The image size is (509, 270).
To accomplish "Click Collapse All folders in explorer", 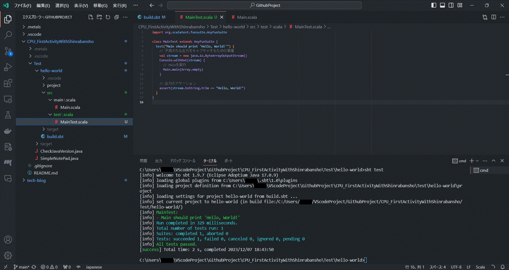I will click(x=116, y=17).
